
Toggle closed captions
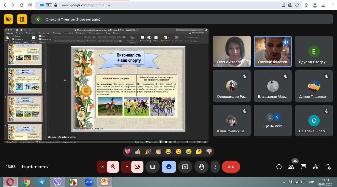pyautogui.click(x=153, y=167)
